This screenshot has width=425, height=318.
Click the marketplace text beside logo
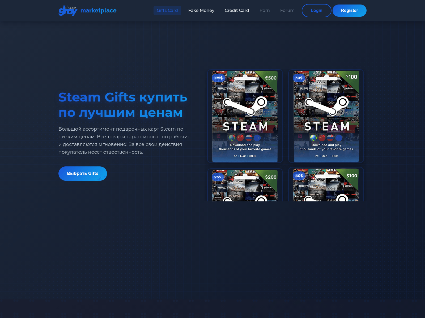98,11
